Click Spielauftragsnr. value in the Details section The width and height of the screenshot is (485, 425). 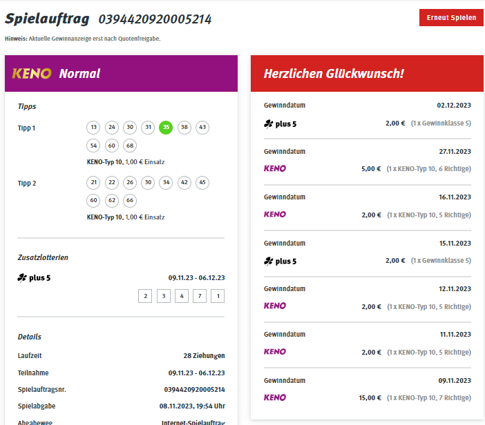click(194, 390)
